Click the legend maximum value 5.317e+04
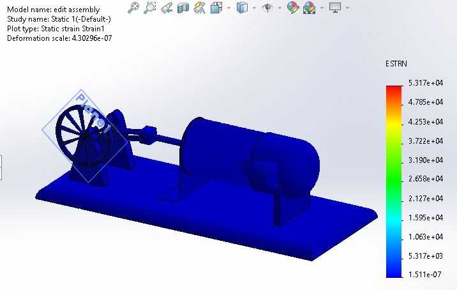Image resolution: width=457 pixels, height=290 pixels. click(426, 83)
